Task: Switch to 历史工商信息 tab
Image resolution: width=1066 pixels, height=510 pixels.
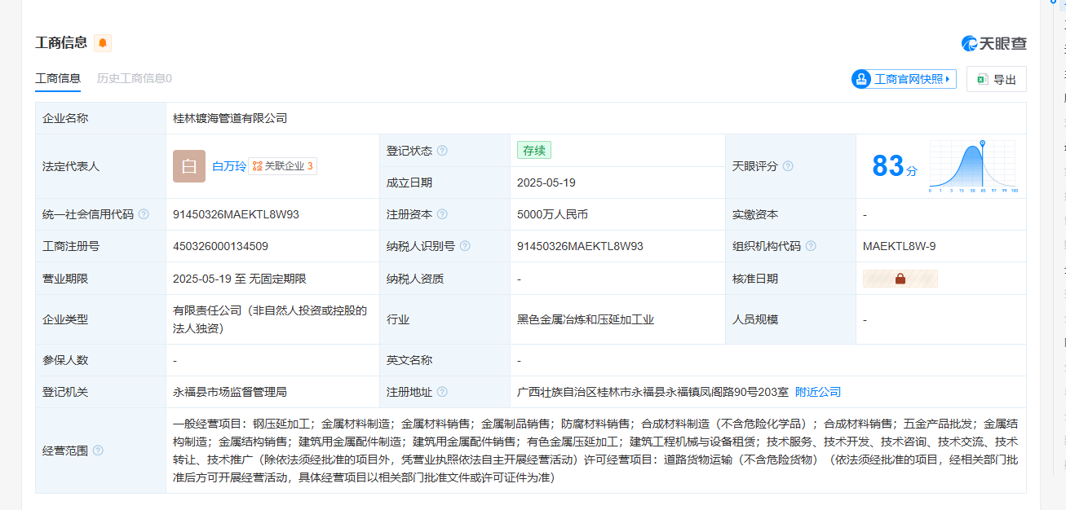Action: (x=134, y=78)
